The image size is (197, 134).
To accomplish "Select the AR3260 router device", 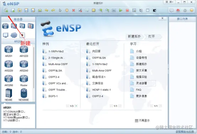I will 9,81.
